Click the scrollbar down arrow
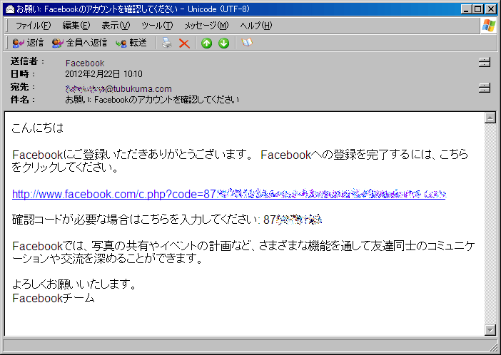This screenshot has width=501, height=355. [490, 330]
